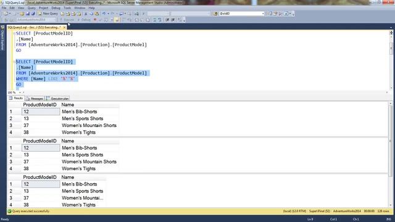Click the Undo arrow icon
The height and width of the screenshot is (222, 395).
[104, 14]
